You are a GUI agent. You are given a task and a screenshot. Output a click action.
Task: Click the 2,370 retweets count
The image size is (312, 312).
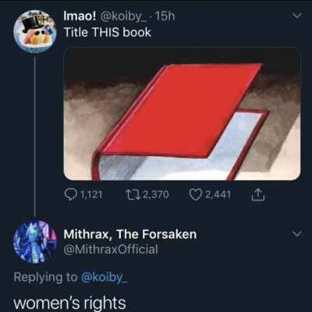(x=156, y=194)
